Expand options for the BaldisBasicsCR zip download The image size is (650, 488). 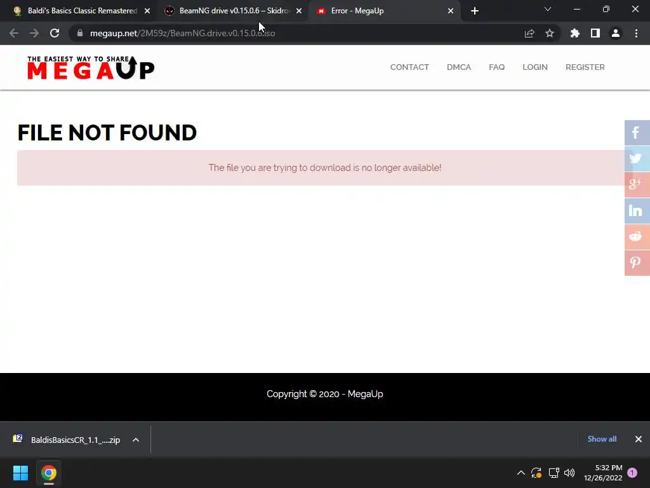pyautogui.click(x=136, y=440)
